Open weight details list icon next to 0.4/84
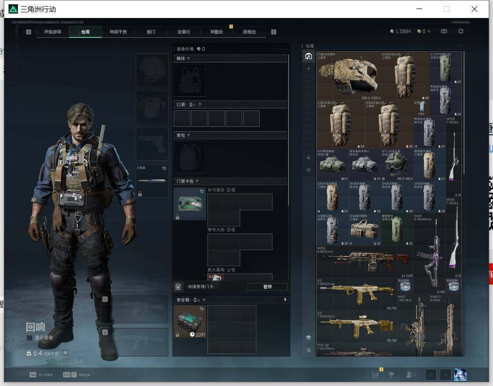This screenshot has width=493, height=386. point(65,353)
